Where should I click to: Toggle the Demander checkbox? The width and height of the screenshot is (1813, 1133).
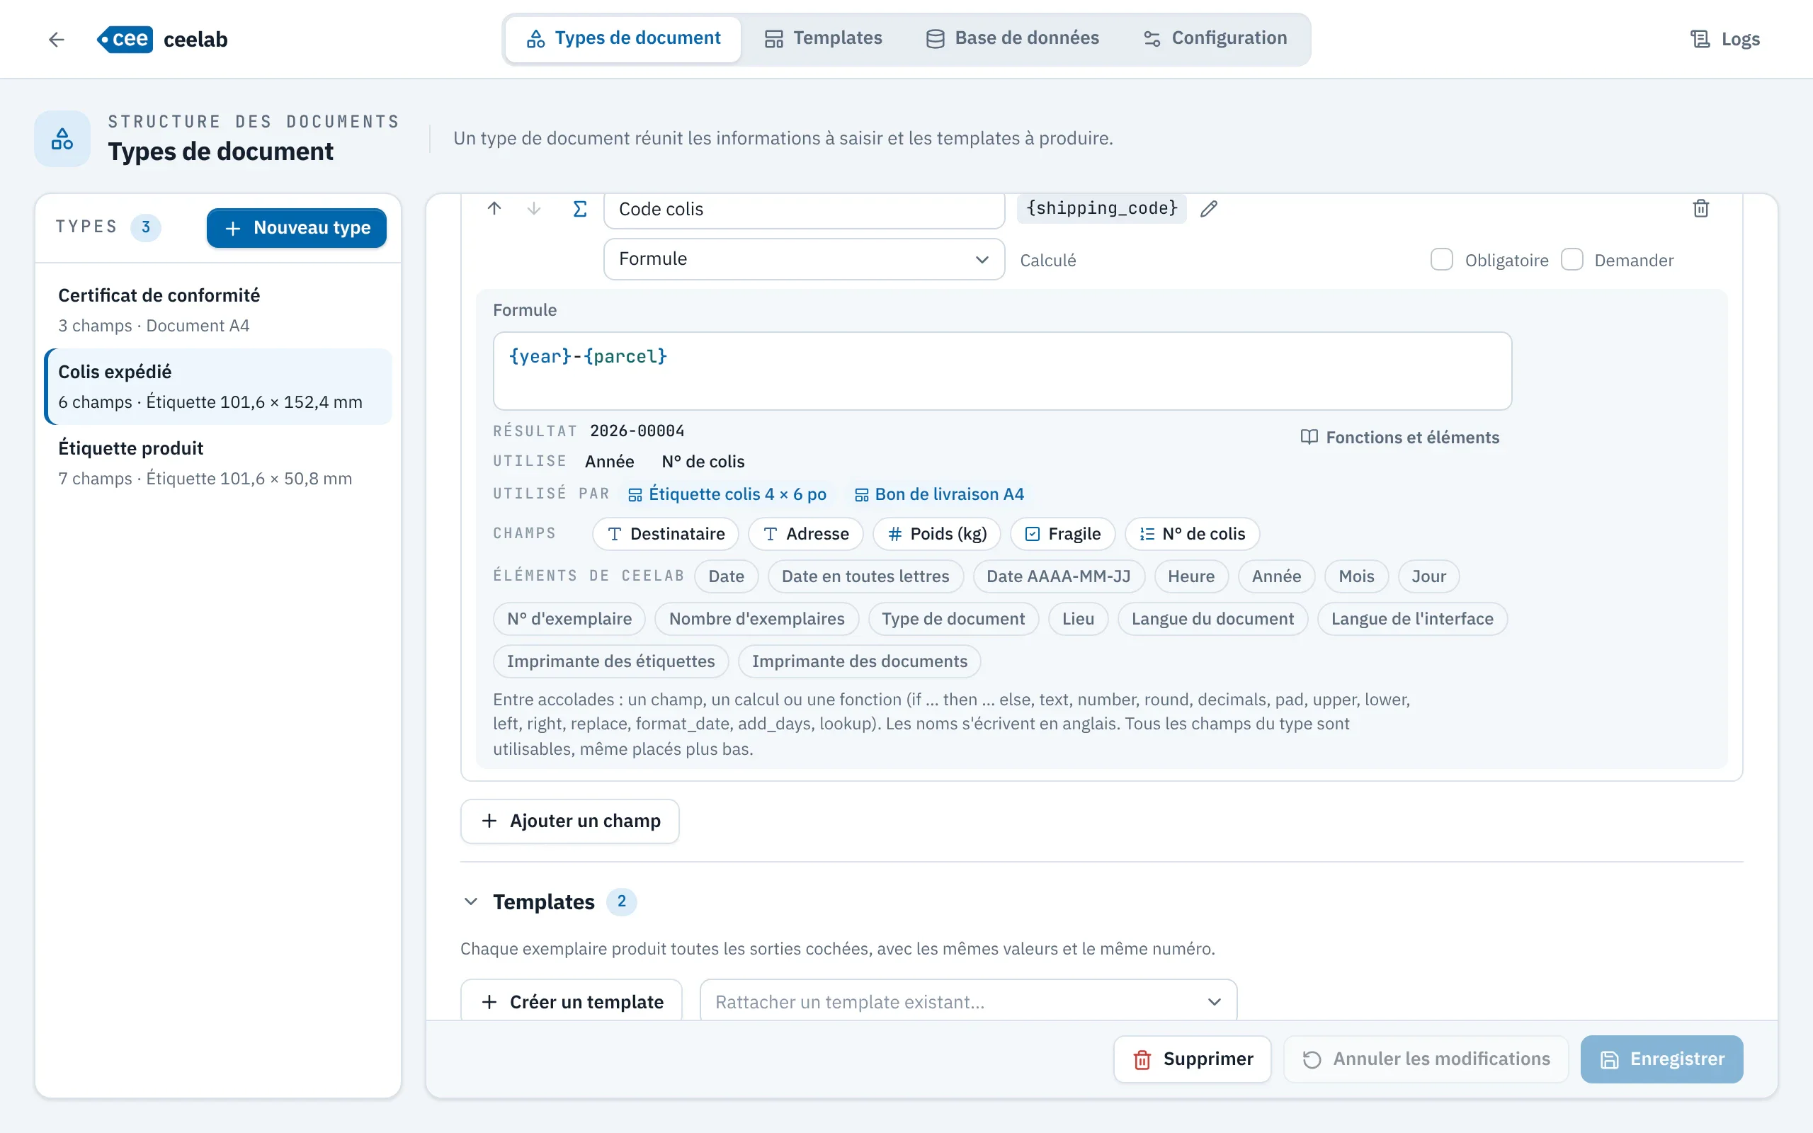coord(1572,259)
